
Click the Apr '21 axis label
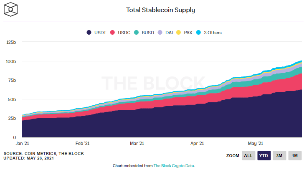pyautogui.click(x=198, y=143)
